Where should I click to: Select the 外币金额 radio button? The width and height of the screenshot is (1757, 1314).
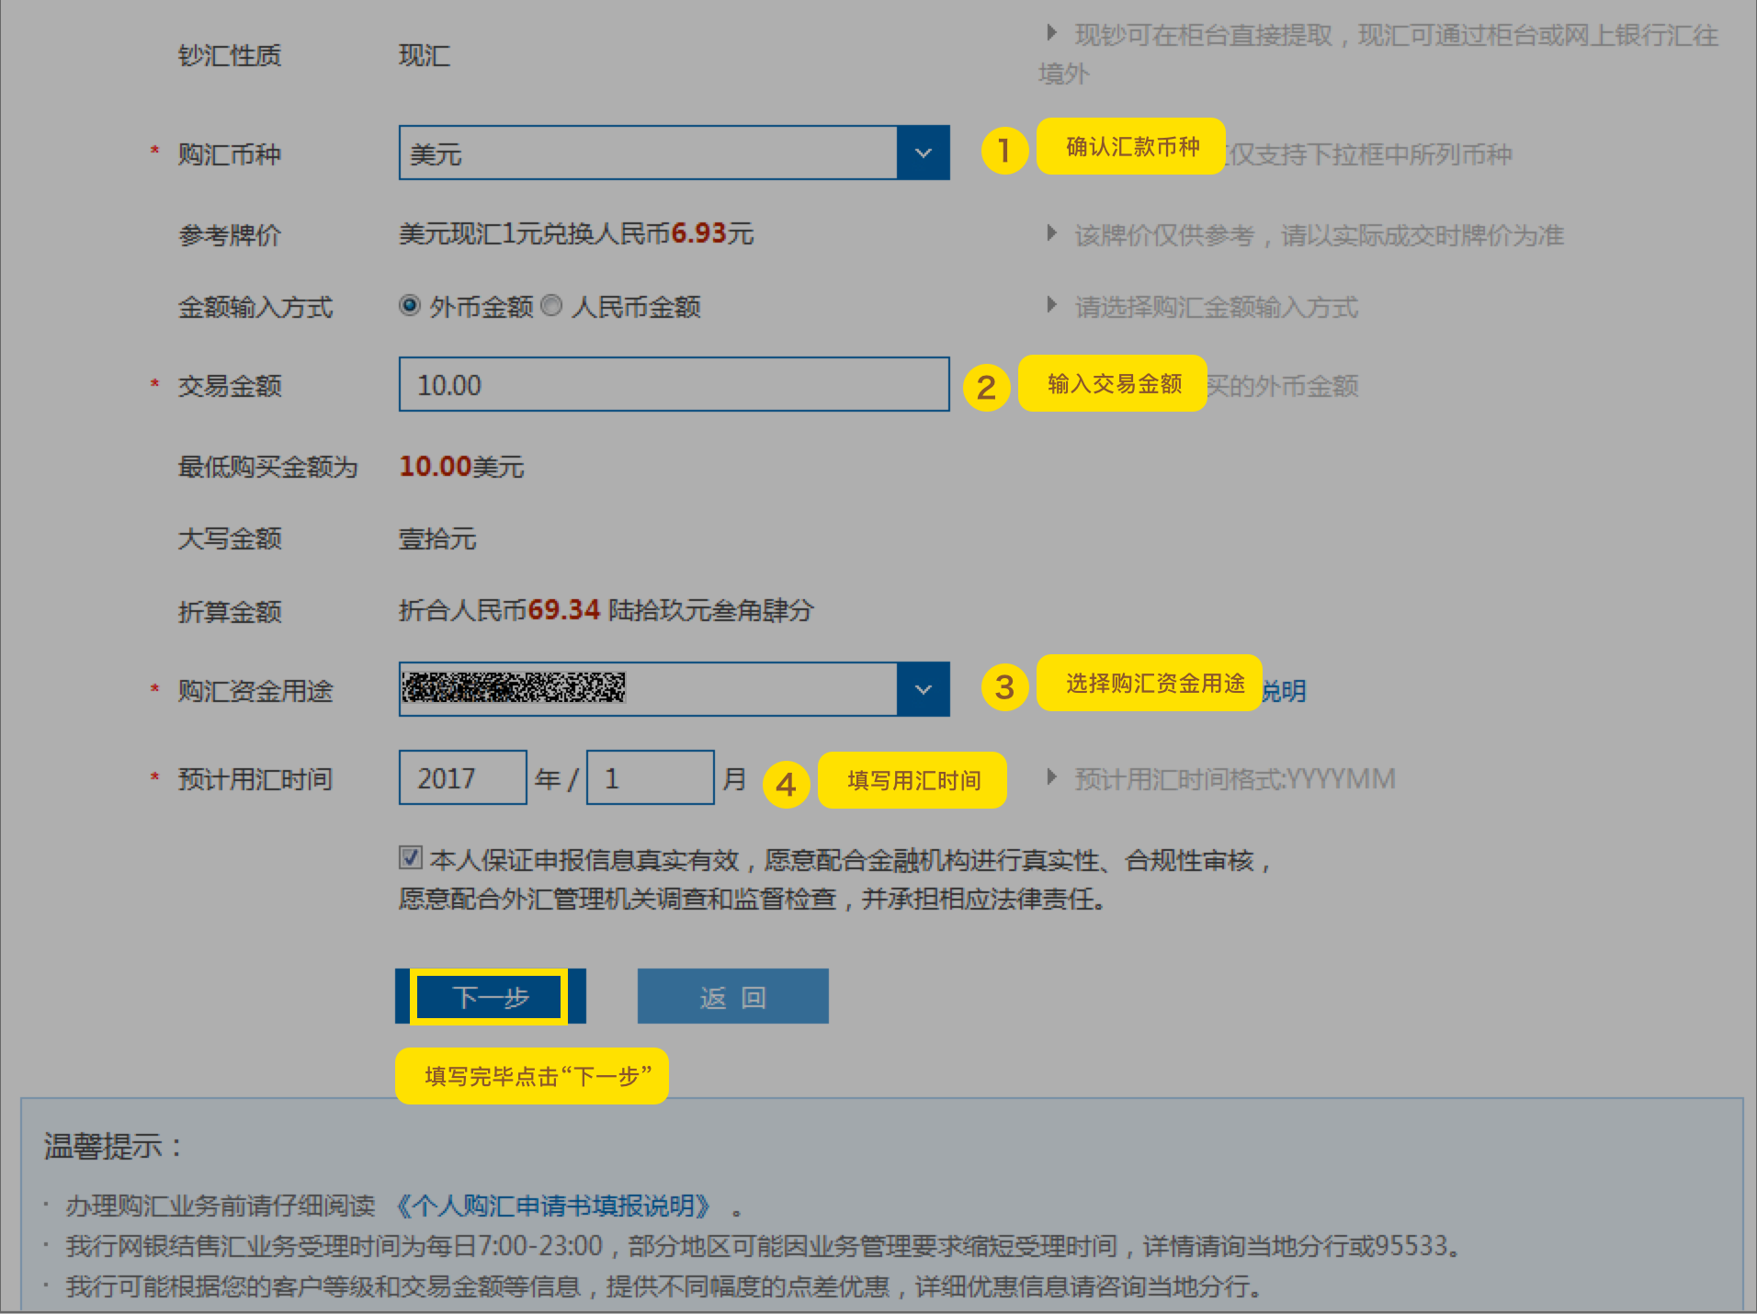pos(410,305)
